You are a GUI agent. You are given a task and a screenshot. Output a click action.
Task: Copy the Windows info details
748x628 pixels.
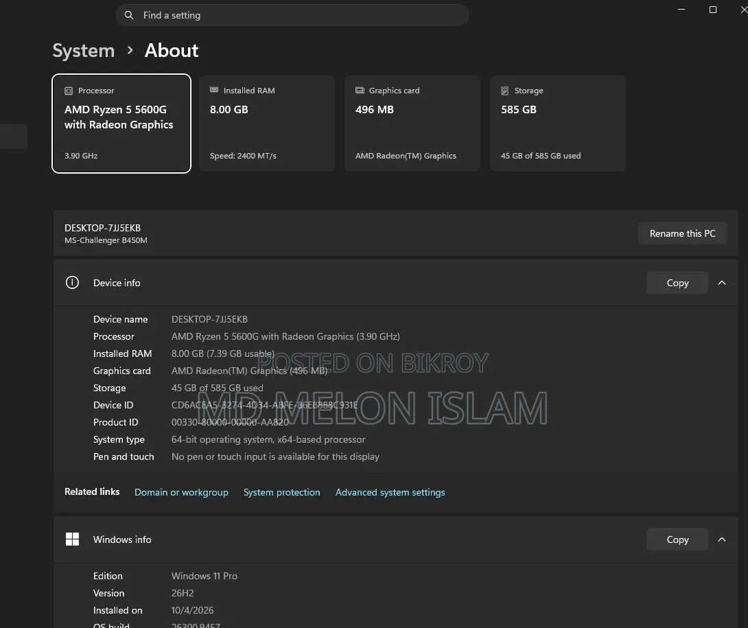(x=677, y=539)
